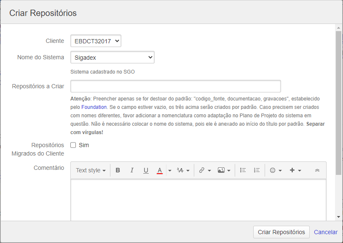Open the Text style dropdown

91,170
